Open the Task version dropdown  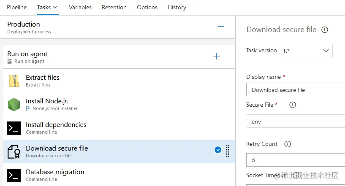pyautogui.click(x=306, y=51)
